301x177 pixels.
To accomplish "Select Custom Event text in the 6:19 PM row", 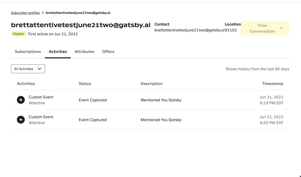I will pos(41,97).
